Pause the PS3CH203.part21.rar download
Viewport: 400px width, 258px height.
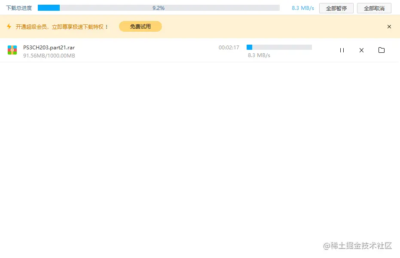click(x=342, y=50)
